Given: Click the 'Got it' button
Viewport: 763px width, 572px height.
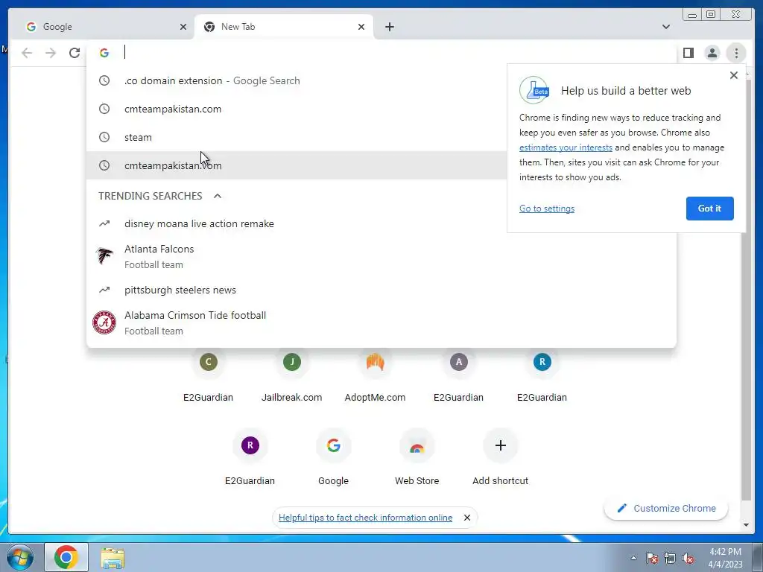Looking at the screenshot, I should coord(709,209).
